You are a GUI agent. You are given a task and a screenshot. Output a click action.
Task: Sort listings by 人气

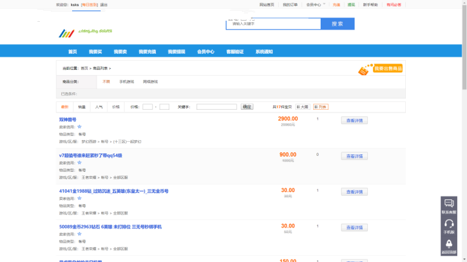click(99, 107)
